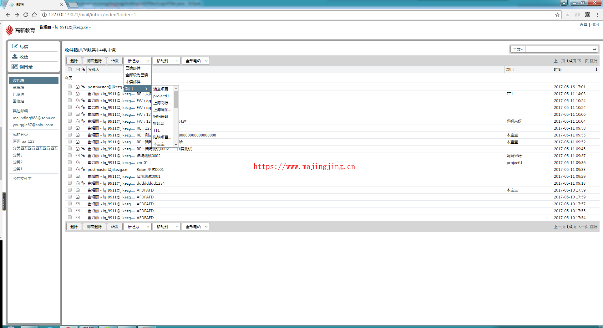This screenshot has height=328, width=603.
Task: Click the project submenu scrollbar thumb
Action: click(176, 99)
